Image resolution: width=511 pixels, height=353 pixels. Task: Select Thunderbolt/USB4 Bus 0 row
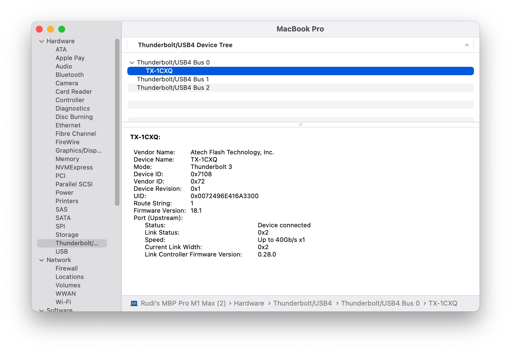point(301,63)
